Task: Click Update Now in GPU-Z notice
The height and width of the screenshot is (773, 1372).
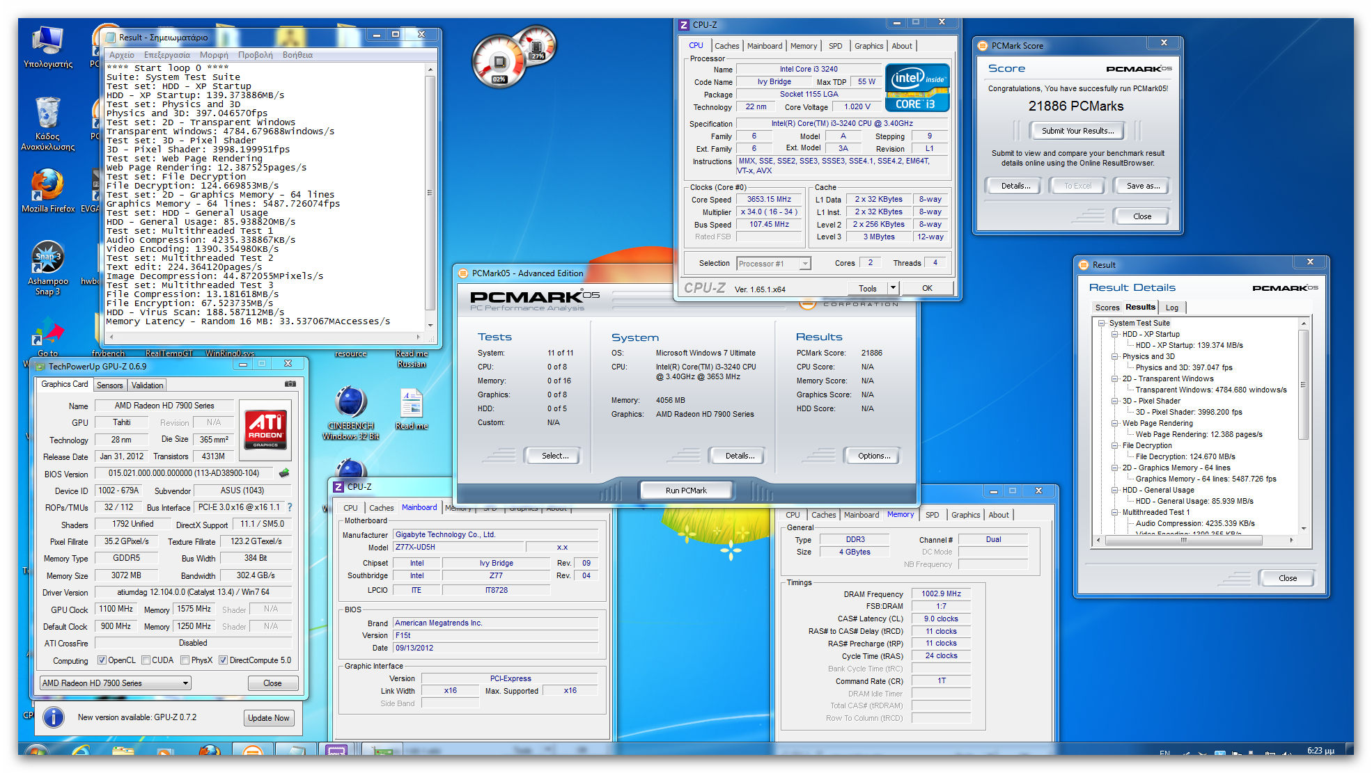Action: coord(269,718)
